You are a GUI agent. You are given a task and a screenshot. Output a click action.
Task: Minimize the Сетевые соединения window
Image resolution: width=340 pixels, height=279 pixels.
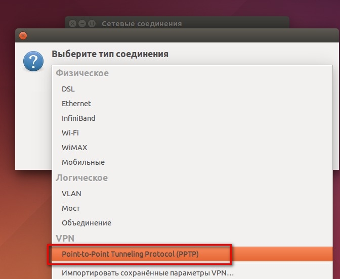coord(82,23)
